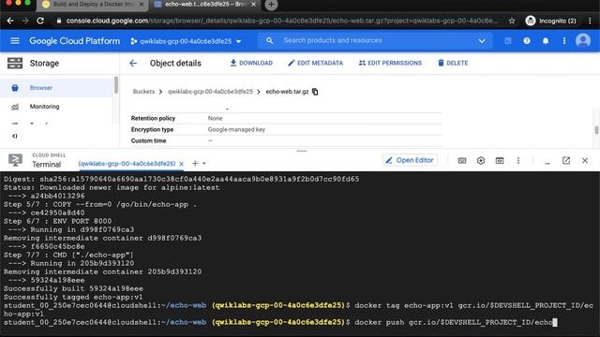This screenshot has width=600, height=337.
Task: Open the Incognito profile indicator
Action: pos(551,21)
